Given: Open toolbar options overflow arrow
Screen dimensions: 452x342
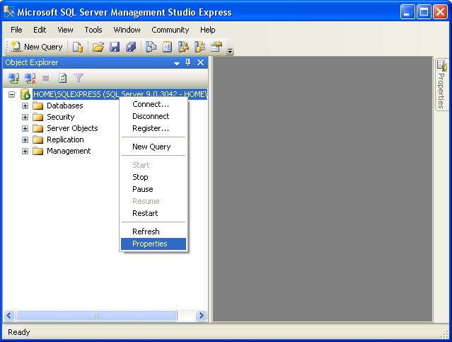Looking at the screenshot, I should coord(230,51).
